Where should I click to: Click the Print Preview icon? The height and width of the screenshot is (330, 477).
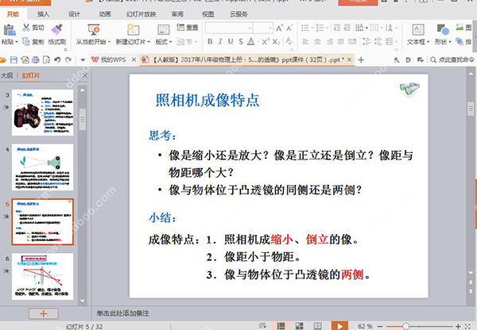tap(46, 60)
